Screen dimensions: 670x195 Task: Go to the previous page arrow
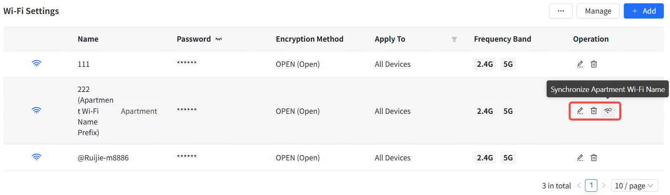click(x=579, y=186)
